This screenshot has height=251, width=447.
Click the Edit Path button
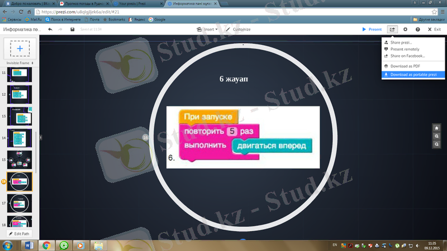point(20,233)
